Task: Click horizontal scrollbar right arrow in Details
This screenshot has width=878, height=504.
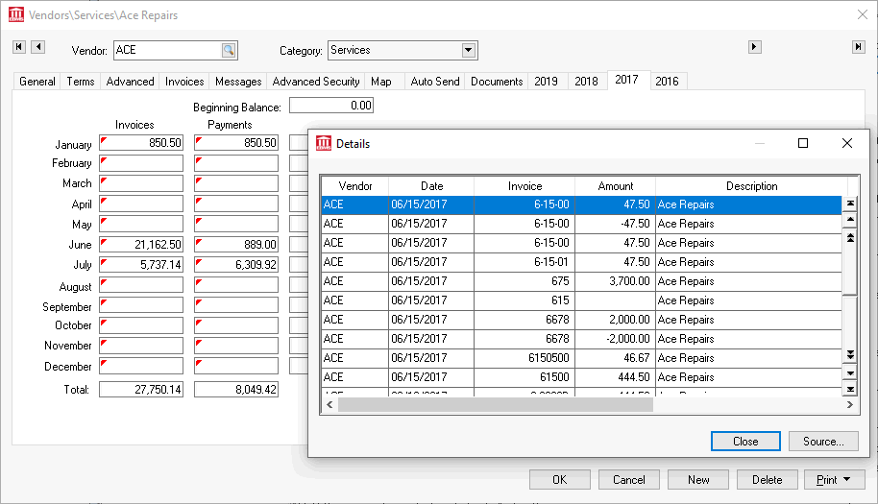Action: [850, 404]
